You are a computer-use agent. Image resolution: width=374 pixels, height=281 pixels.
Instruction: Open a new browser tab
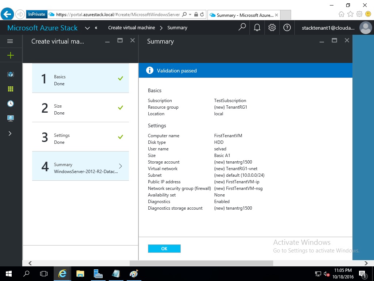tap(285, 15)
